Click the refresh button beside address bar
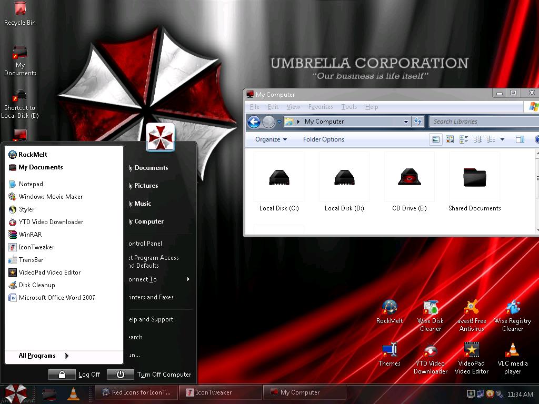539x404 pixels. tap(418, 122)
